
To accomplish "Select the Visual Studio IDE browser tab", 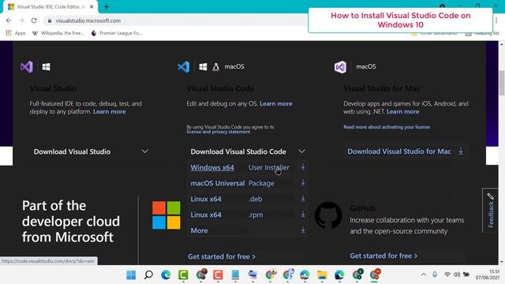I will tap(50, 7).
